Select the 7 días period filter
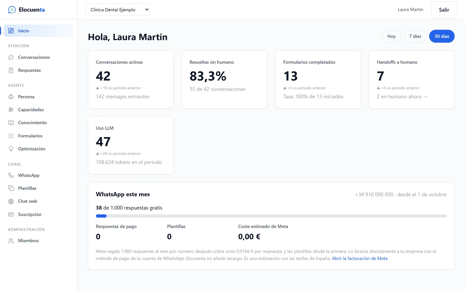Screen dimensions: 465x291 415,36
